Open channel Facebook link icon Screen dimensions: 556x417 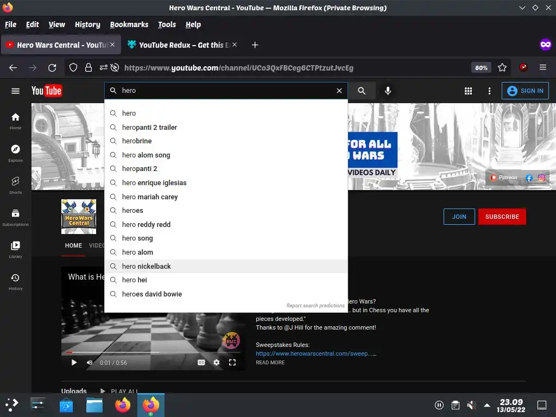point(529,178)
